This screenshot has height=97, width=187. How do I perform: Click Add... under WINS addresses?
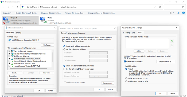coord(139,51)
